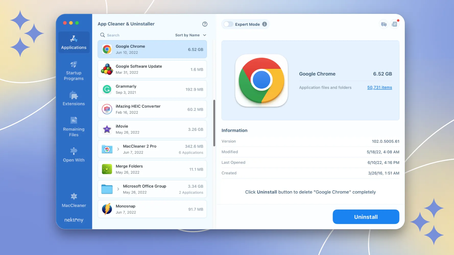The width and height of the screenshot is (454, 255).
Task: Click the iMazing HEIC Converter icon
Action: click(107, 109)
